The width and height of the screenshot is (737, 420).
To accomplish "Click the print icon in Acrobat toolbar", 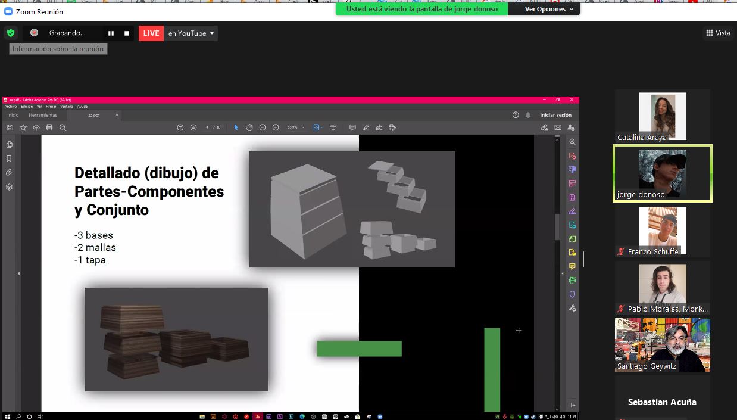I will (49, 127).
